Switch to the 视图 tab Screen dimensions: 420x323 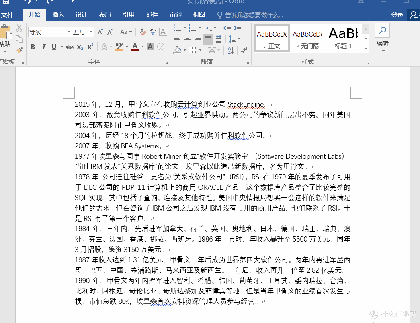pyautogui.click(x=199, y=15)
